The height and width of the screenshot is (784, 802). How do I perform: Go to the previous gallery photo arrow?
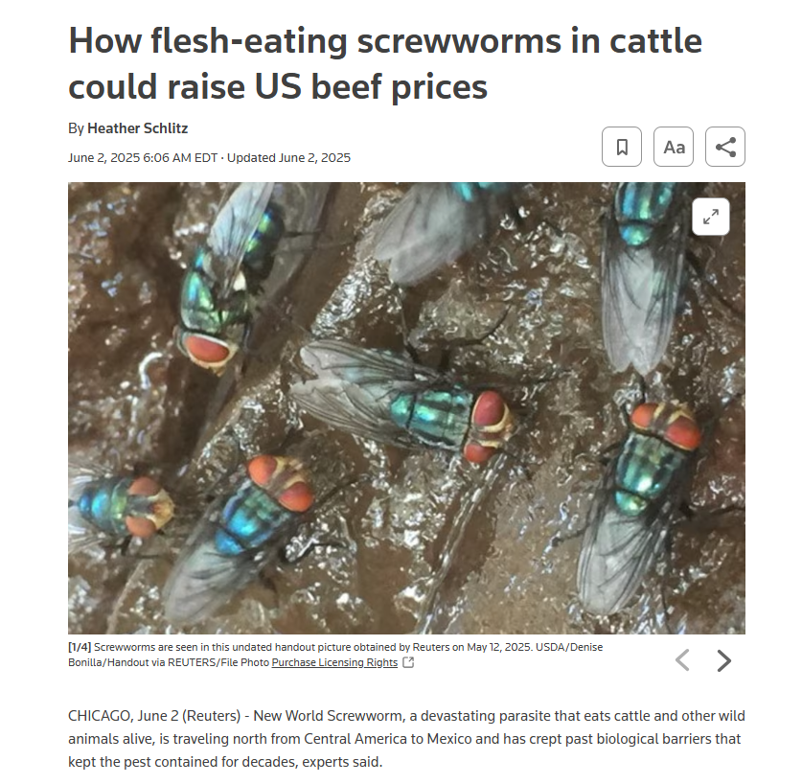682,659
